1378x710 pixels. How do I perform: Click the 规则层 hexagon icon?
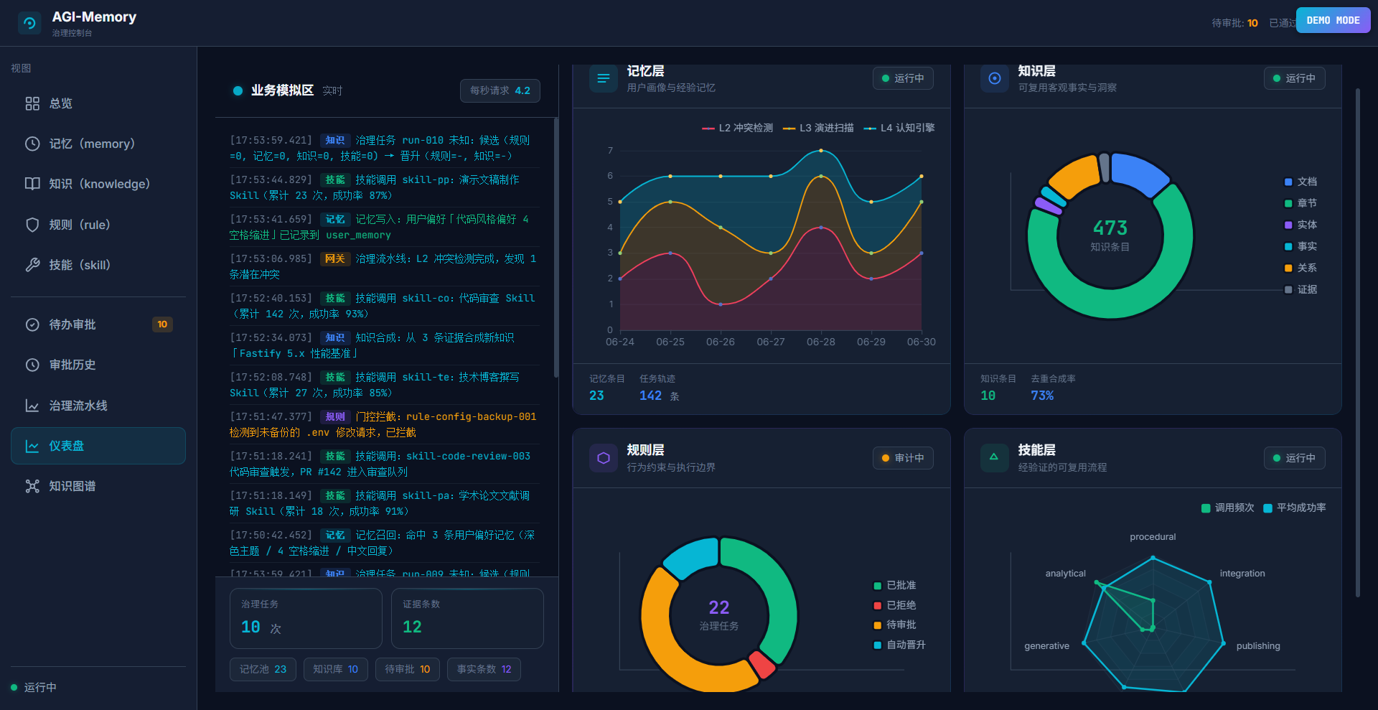pyautogui.click(x=604, y=458)
